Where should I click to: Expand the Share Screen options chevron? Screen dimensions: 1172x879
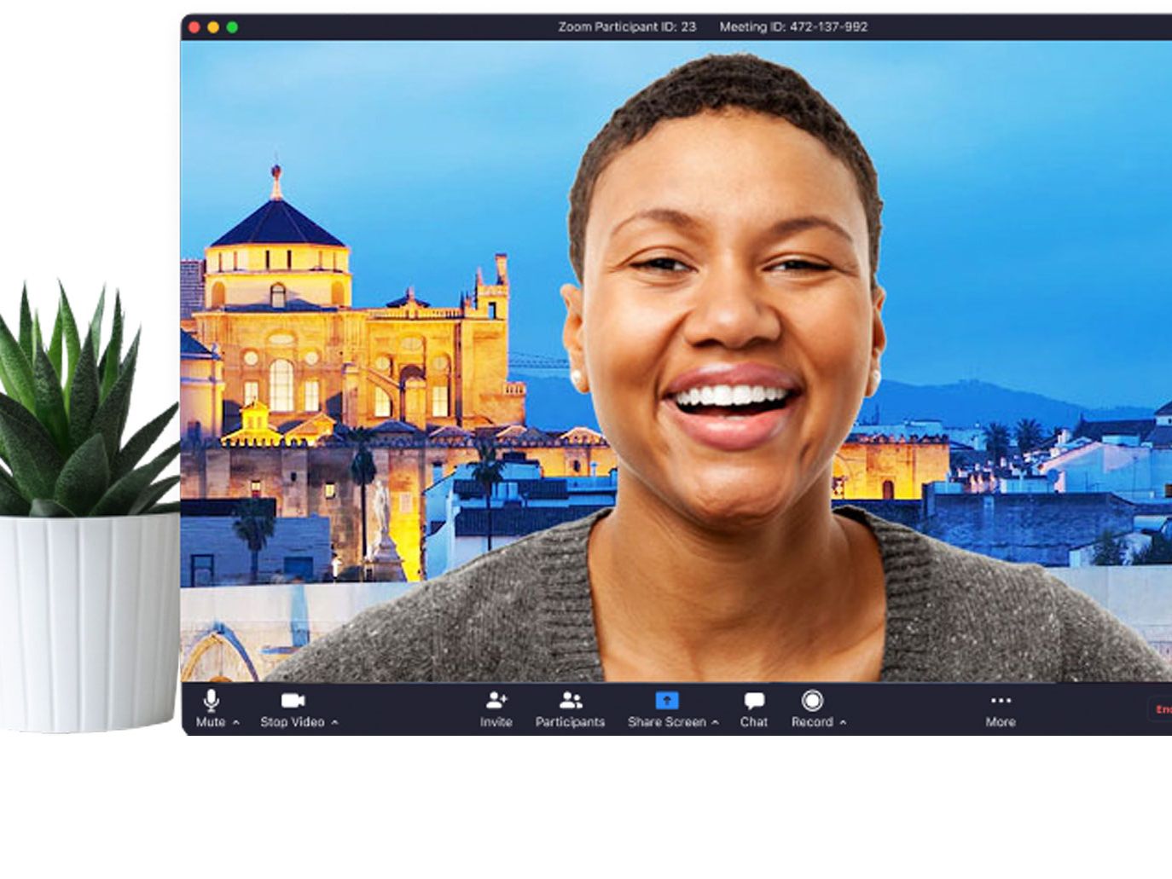pyautogui.click(x=714, y=723)
